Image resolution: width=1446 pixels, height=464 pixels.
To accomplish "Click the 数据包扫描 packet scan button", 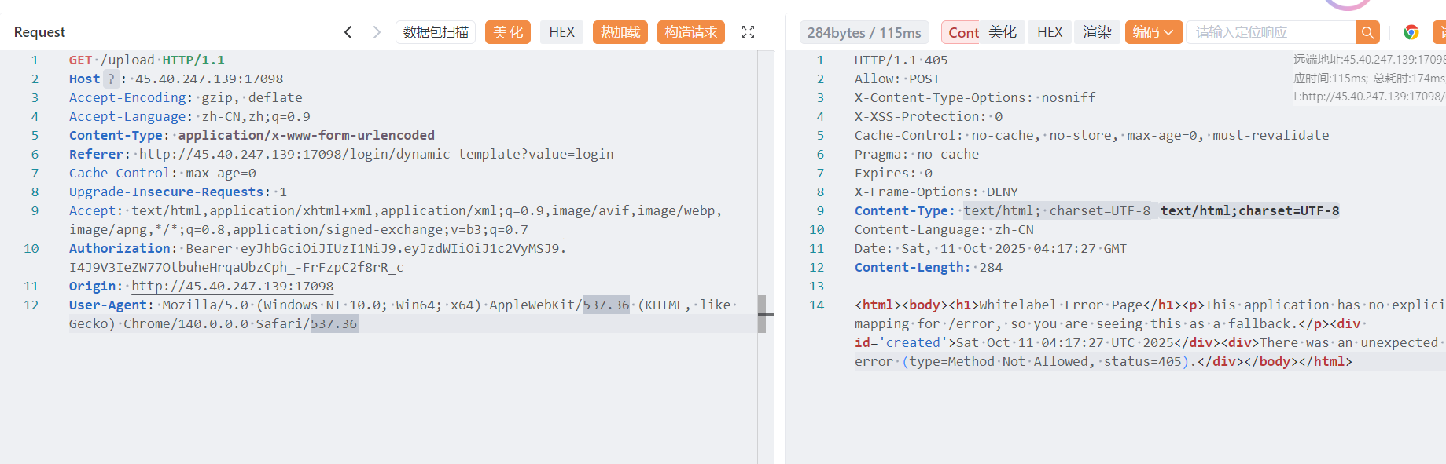I will coord(436,32).
